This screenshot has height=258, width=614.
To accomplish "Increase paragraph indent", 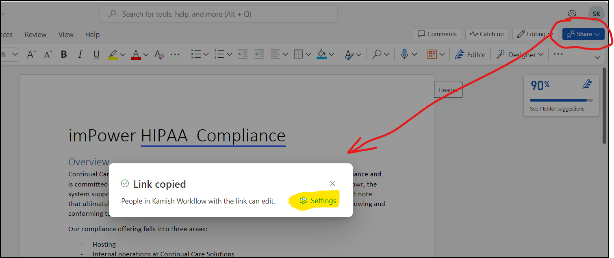I will [x=259, y=54].
